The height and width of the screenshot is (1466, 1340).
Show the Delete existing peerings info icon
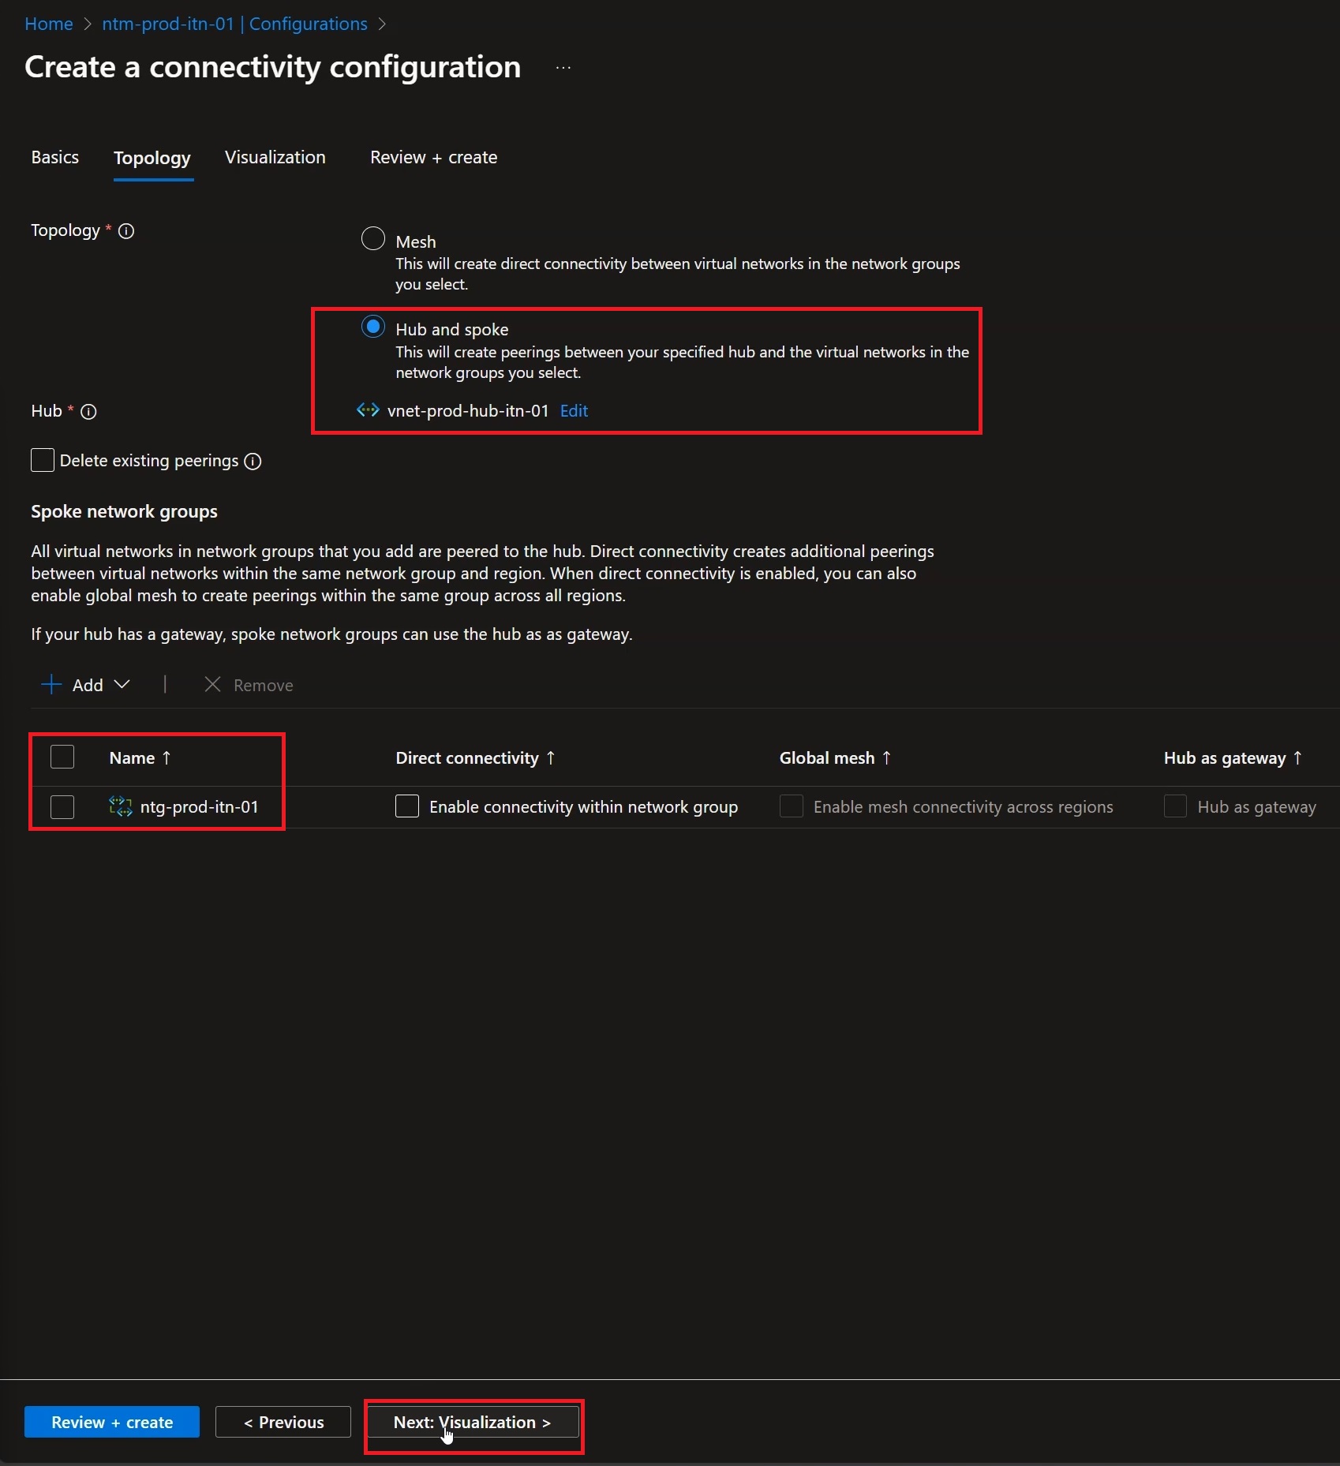point(253,462)
